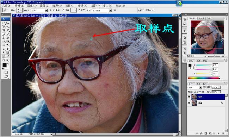Screen dimensions: 229x137
Task: Select the Healing Brush tool
Action: coord(4,34)
